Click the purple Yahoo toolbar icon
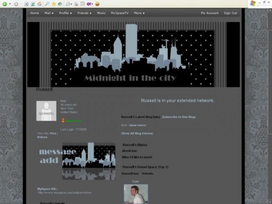 [x=89, y=4]
